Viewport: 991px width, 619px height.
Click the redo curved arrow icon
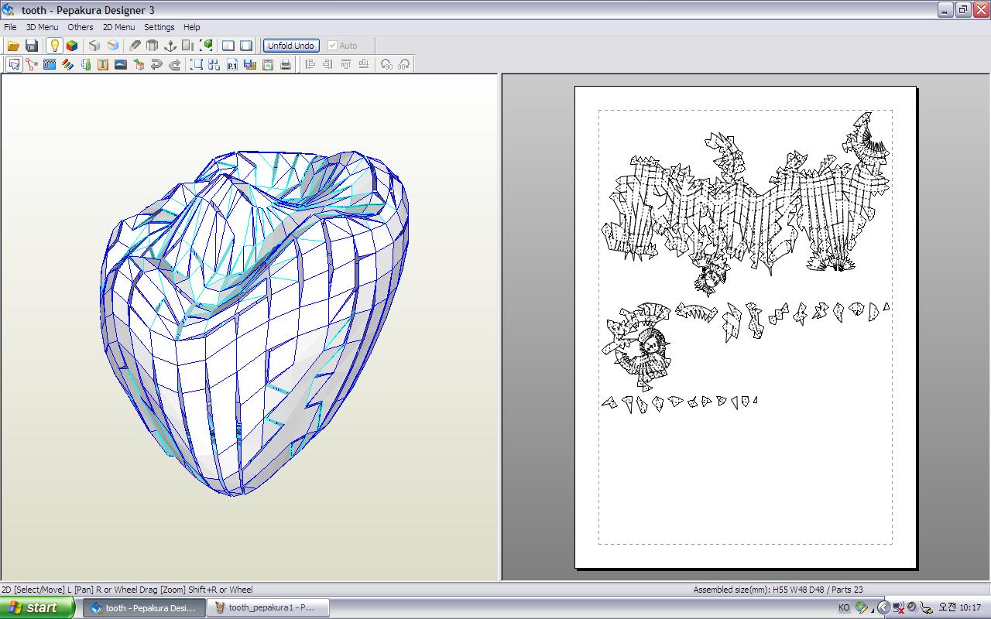point(174,65)
